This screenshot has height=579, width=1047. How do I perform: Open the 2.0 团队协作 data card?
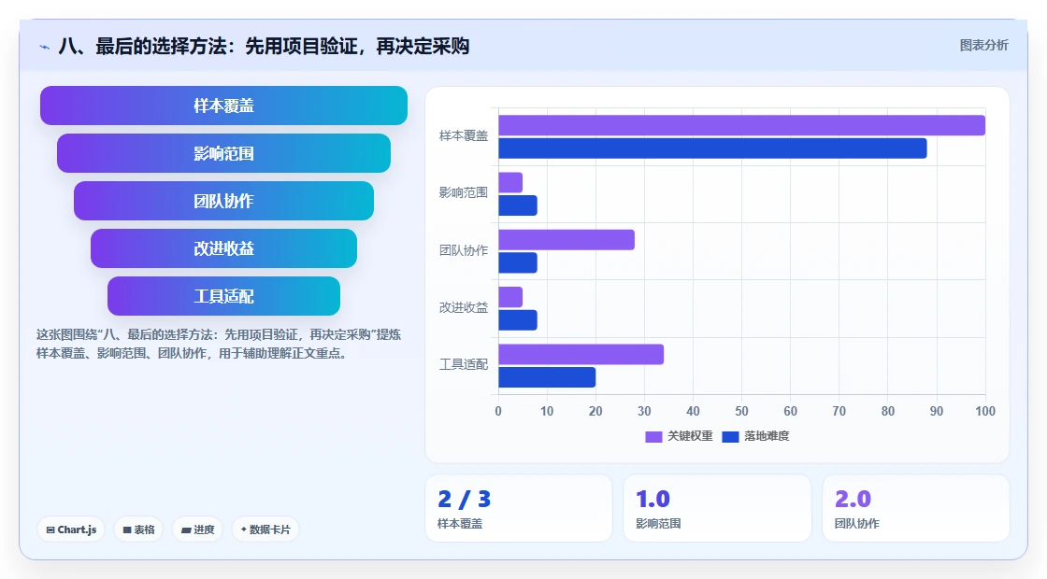(x=916, y=508)
